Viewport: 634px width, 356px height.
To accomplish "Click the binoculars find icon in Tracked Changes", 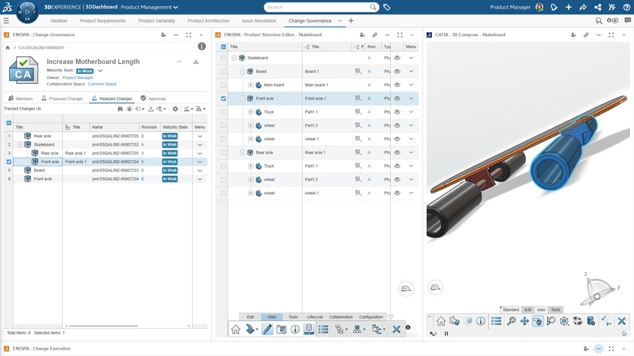I will (120, 109).
